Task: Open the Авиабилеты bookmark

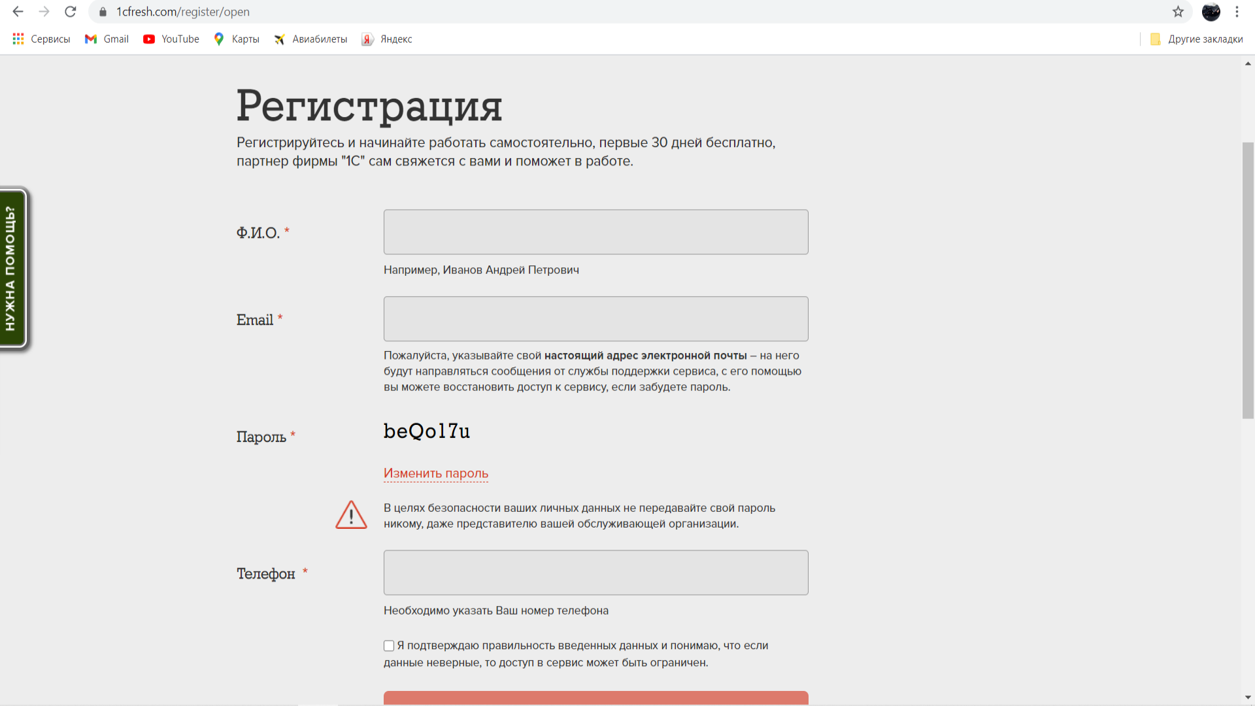Action: (x=310, y=39)
